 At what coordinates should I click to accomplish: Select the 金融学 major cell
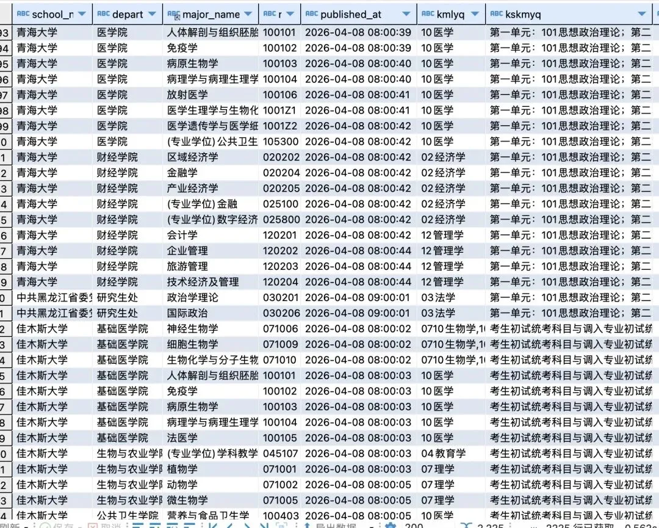pyautogui.click(x=211, y=173)
